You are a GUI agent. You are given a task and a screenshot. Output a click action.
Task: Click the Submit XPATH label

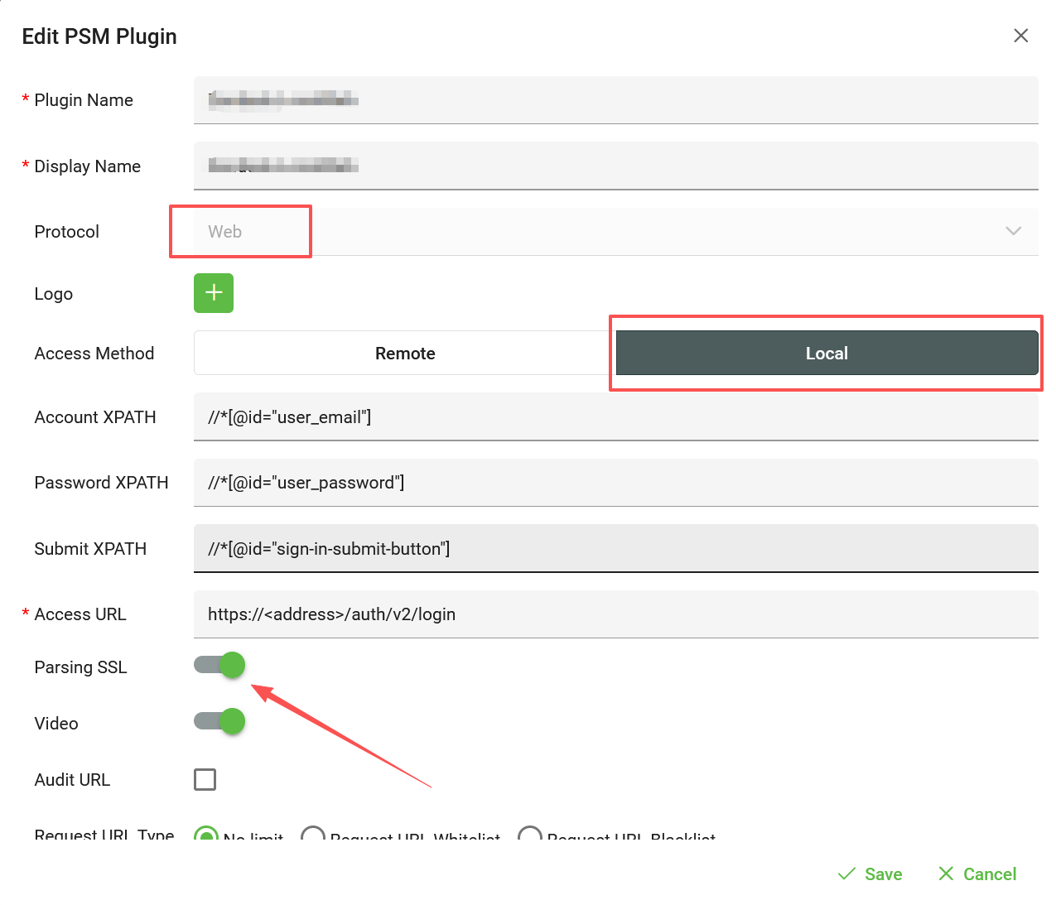point(90,549)
